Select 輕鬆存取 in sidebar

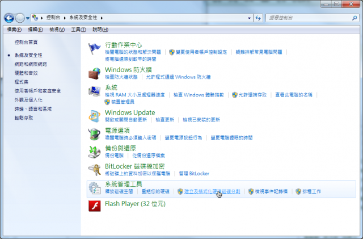tap(24, 118)
